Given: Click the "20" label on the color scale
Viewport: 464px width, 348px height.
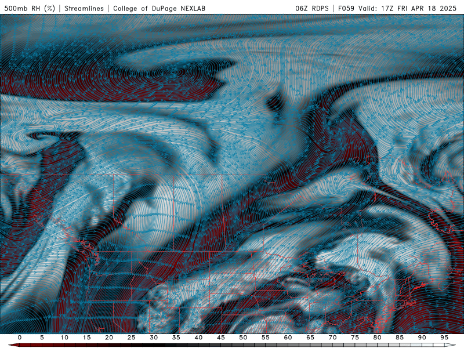Looking at the screenshot, I should pos(109,338).
